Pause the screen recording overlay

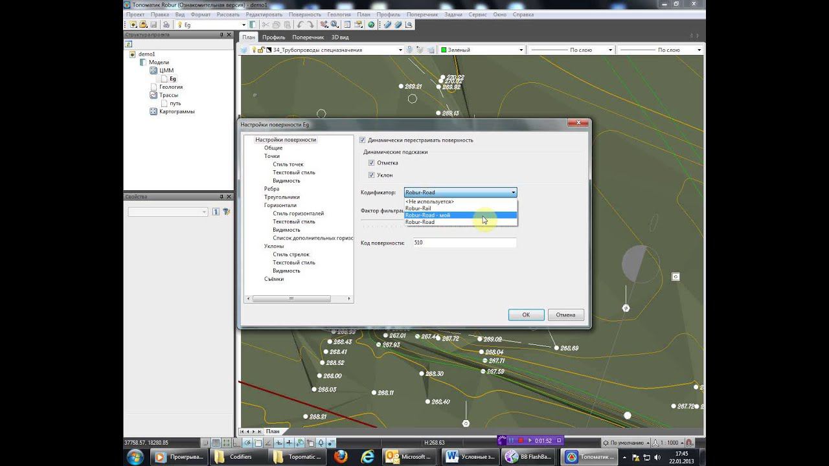click(x=511, y=441)
